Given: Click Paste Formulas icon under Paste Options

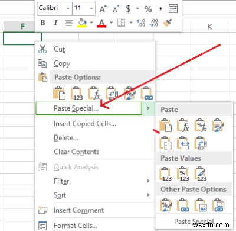Looking at the screenshot, I should [94, 93].
